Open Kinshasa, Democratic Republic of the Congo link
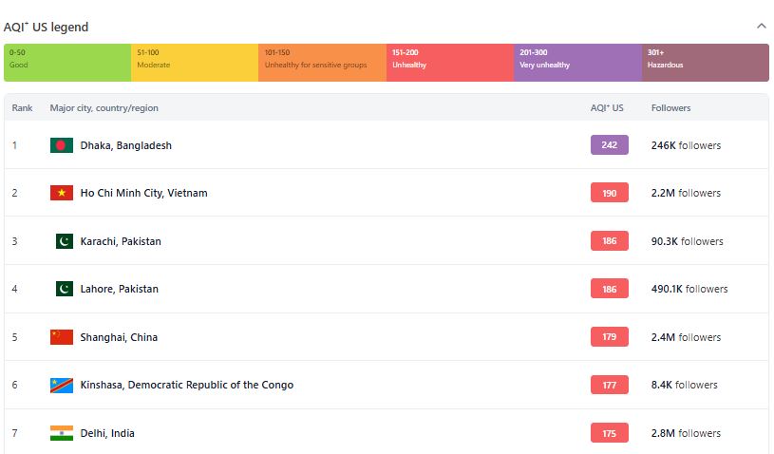Viewport: 774px width, 454px height. click(x=186, y=385)
